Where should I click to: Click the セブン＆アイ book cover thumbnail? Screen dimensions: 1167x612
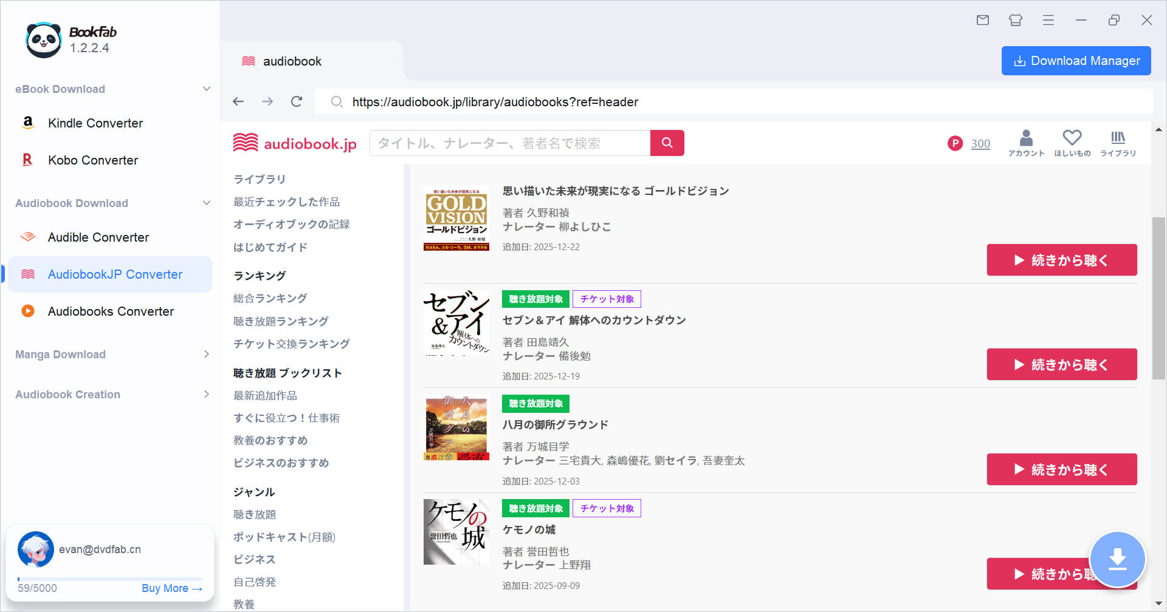click(456, 322)
